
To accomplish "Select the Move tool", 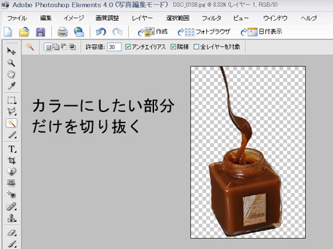I will [x=11, y=51].
